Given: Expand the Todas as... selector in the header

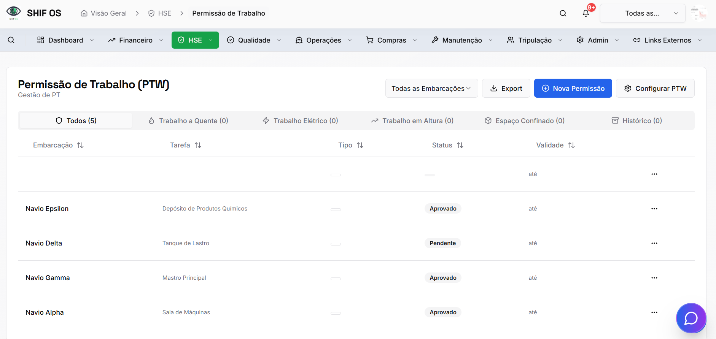Looking at the screenshot, I should click(x=642, y=13).
